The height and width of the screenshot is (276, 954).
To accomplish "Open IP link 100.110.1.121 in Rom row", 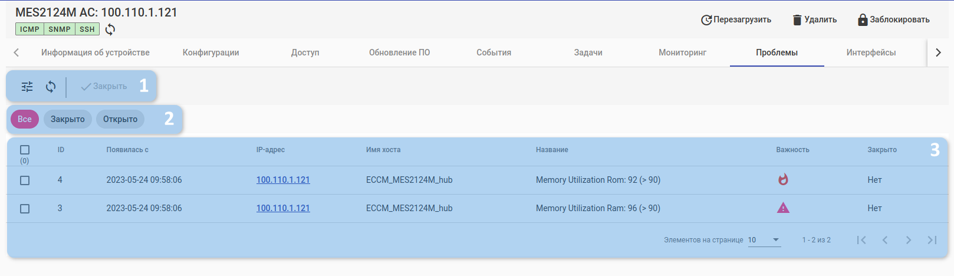I will tap(283, 180).
